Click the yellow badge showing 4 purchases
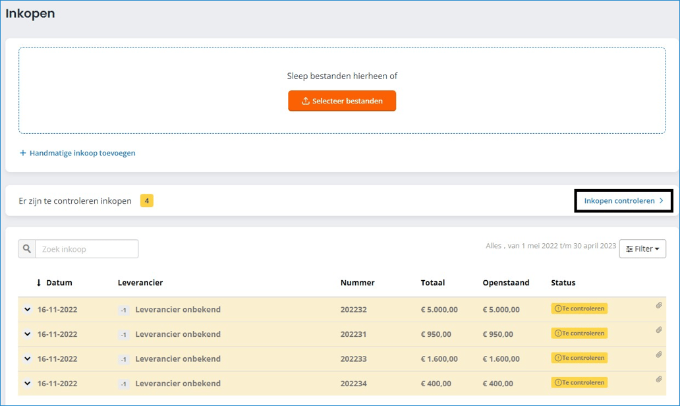This screenshot has width=680, height=406. 146,201
